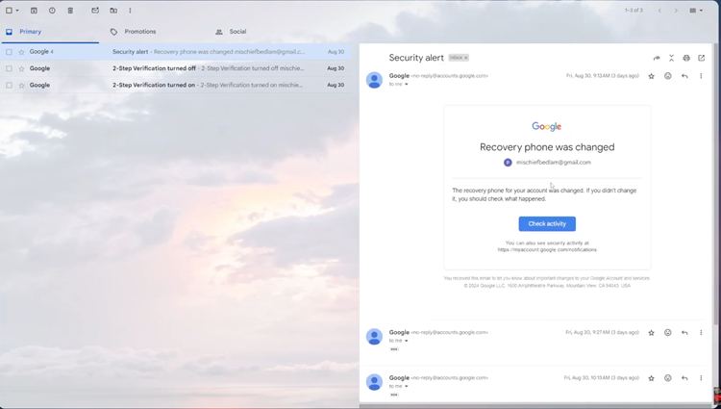Add emoji reaction to the 9:27 AM message

[668, 333]
